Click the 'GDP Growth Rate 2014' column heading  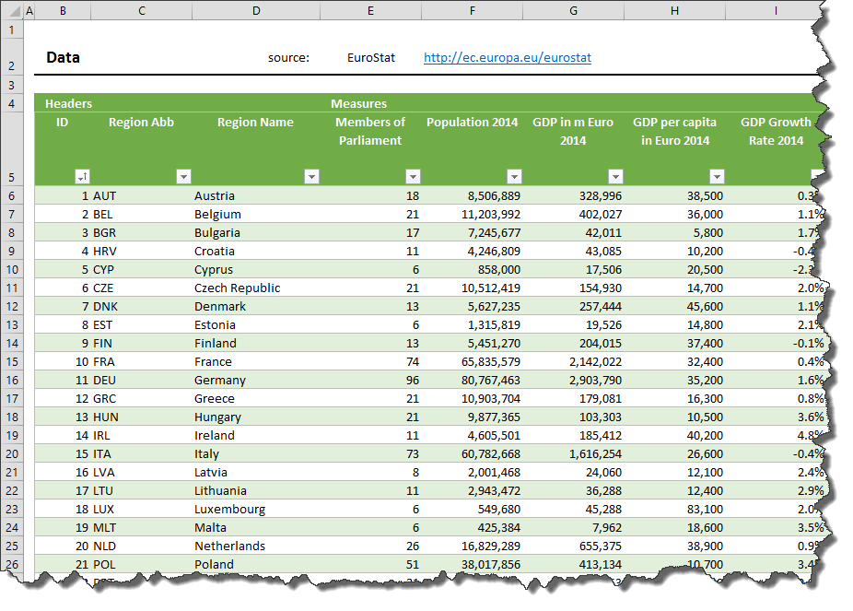776,131
